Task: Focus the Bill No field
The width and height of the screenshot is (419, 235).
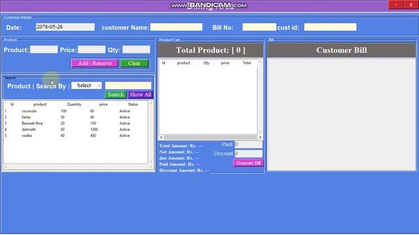Action: point(259,27)
